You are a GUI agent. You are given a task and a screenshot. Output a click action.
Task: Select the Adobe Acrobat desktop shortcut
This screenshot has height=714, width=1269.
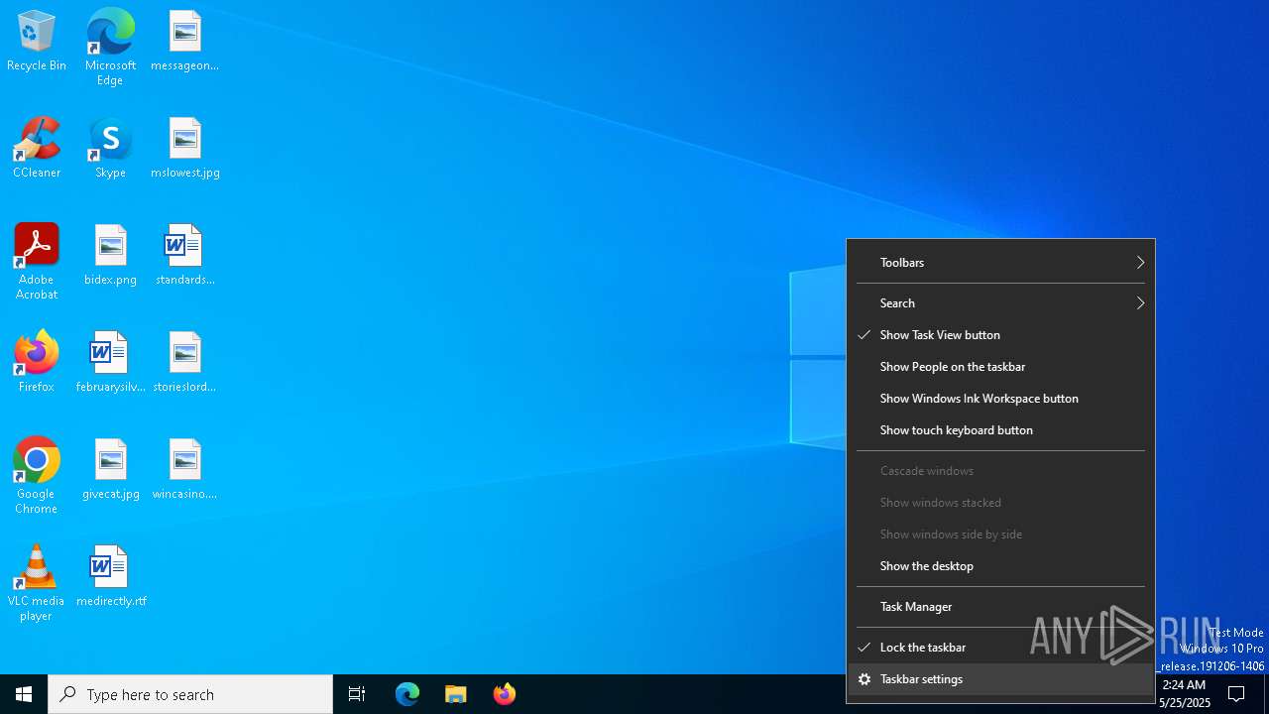pos(37,261)
